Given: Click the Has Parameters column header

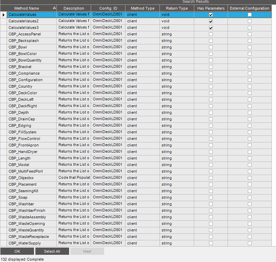Looking at the screenshot, I should [x=211, y=8].
